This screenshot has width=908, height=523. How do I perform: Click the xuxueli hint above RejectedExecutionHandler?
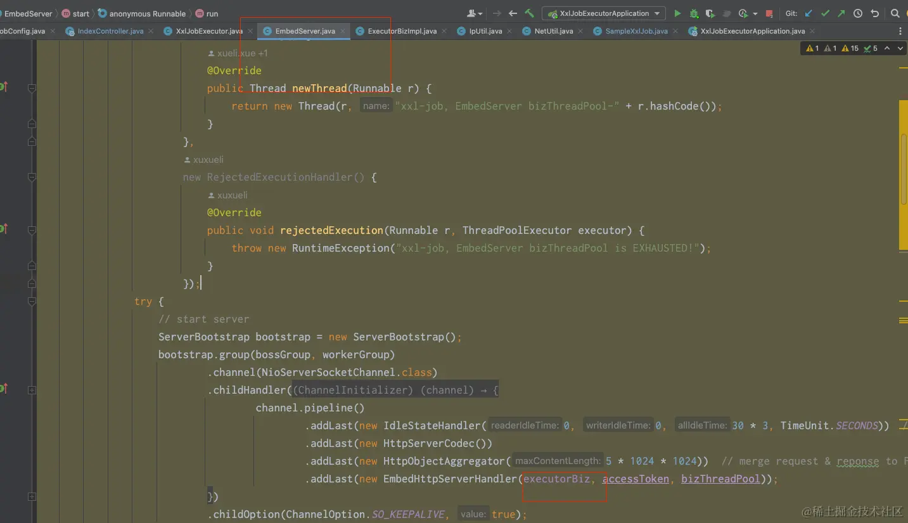tap(203, 160)
